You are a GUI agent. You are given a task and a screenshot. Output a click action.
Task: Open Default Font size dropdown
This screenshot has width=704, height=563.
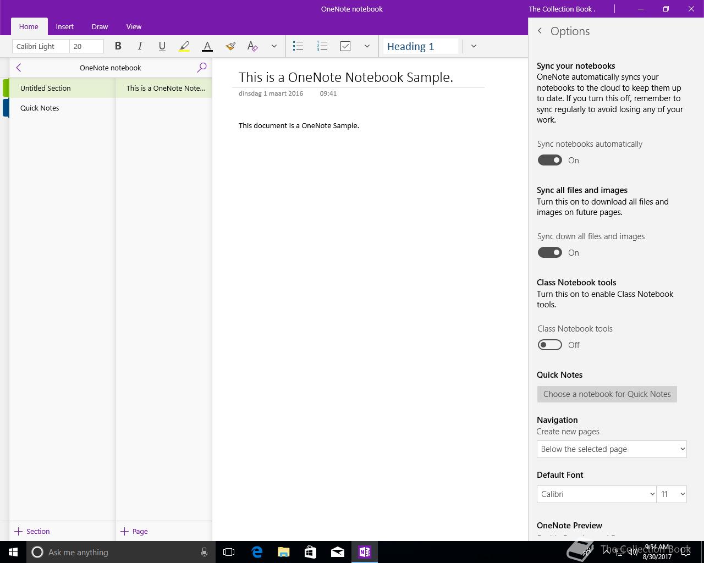(x=672, y=494)
